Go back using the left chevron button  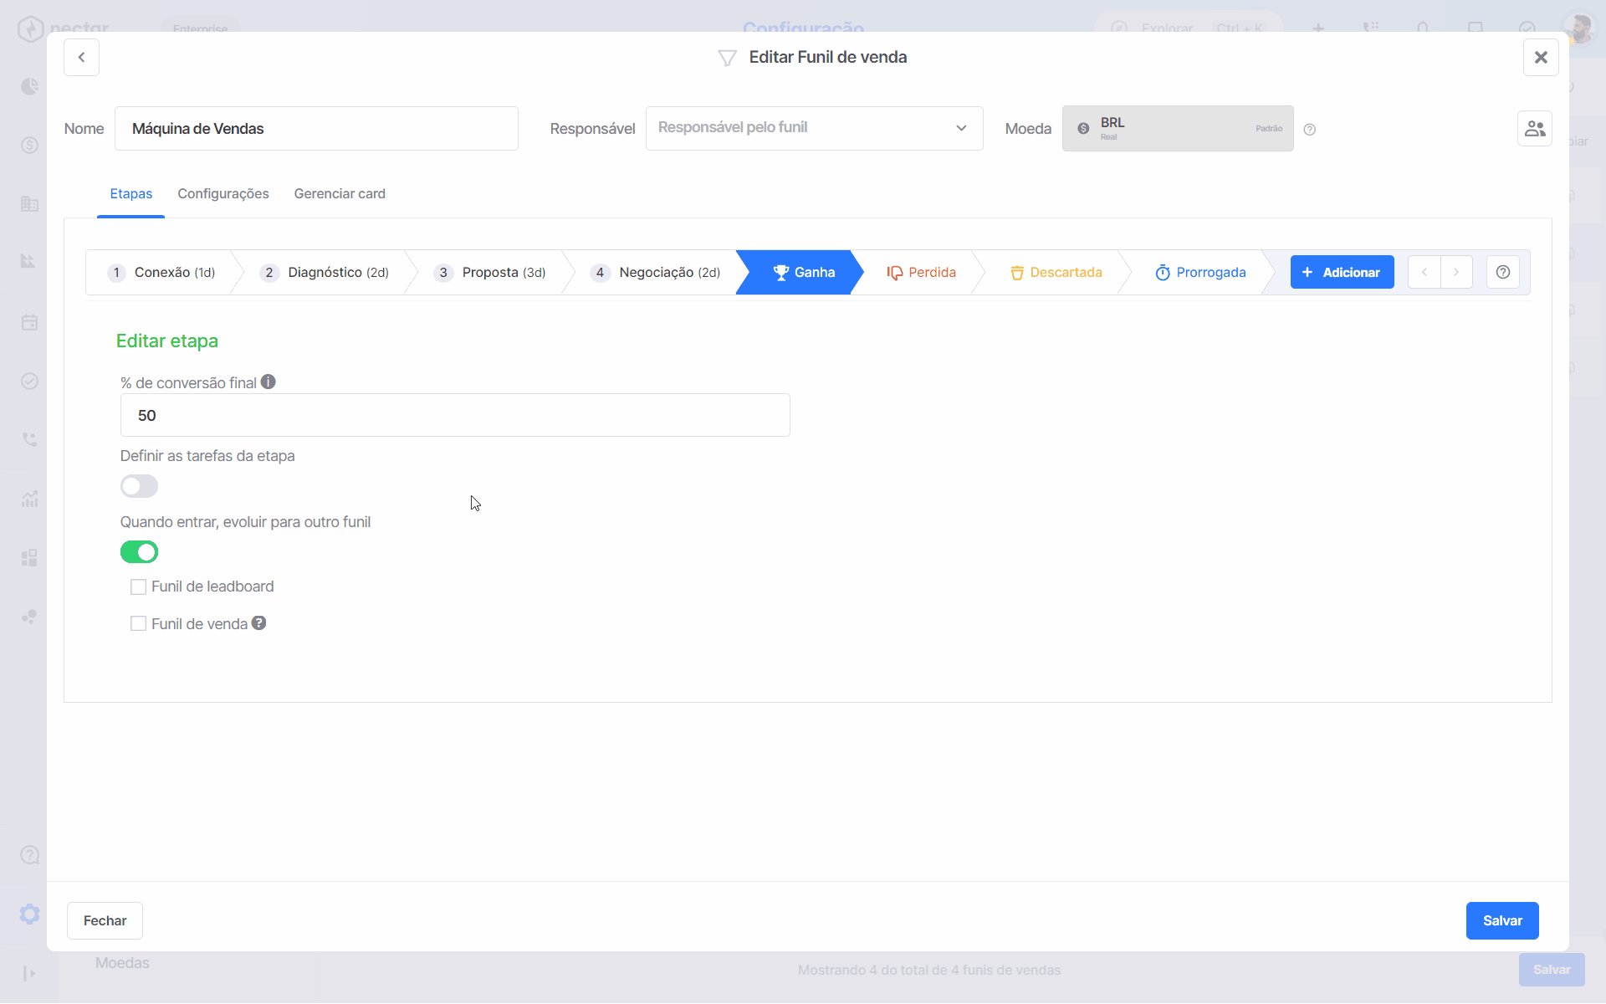[81, 57]
